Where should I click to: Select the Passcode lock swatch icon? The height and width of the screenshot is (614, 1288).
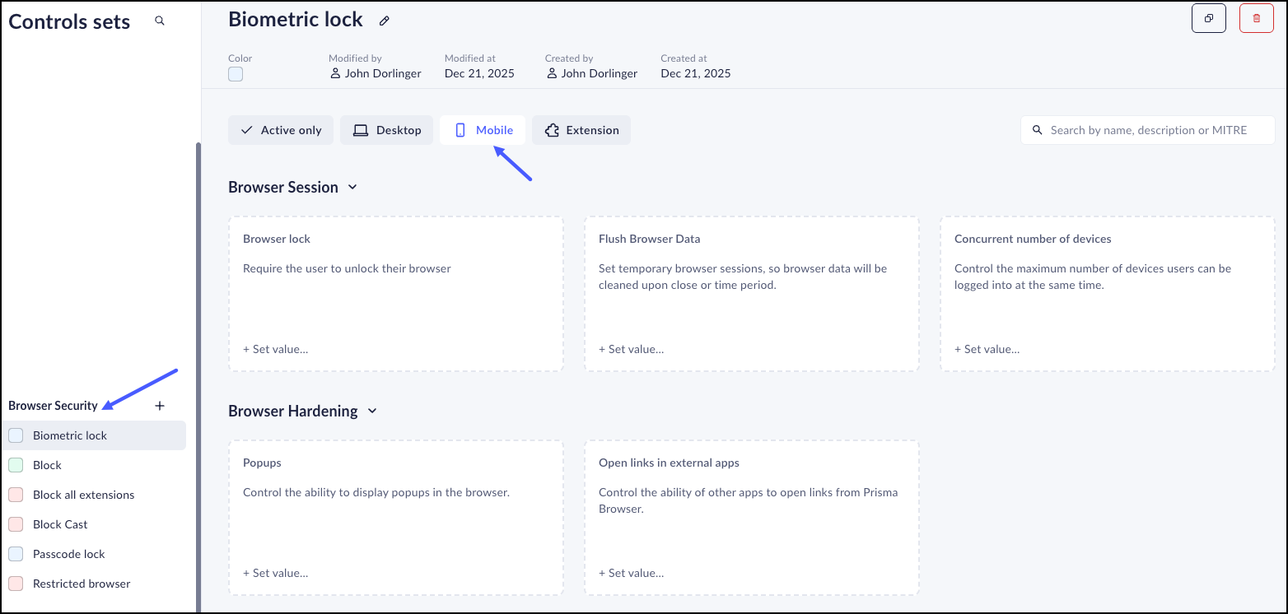16,554
